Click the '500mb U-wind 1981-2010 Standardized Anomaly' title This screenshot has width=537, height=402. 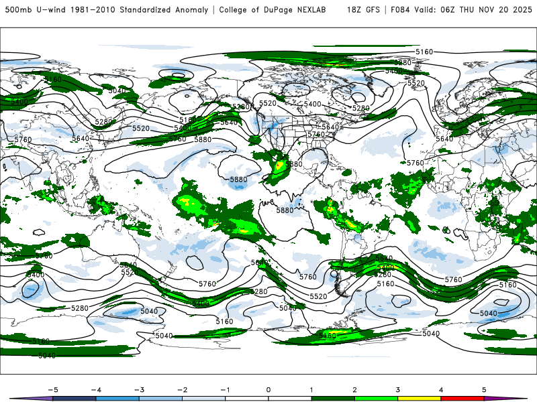[x=107, y=9]
